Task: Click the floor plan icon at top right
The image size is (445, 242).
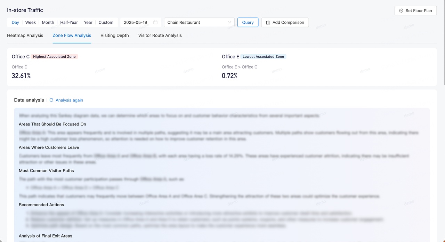Action: (x=401, y=11)
